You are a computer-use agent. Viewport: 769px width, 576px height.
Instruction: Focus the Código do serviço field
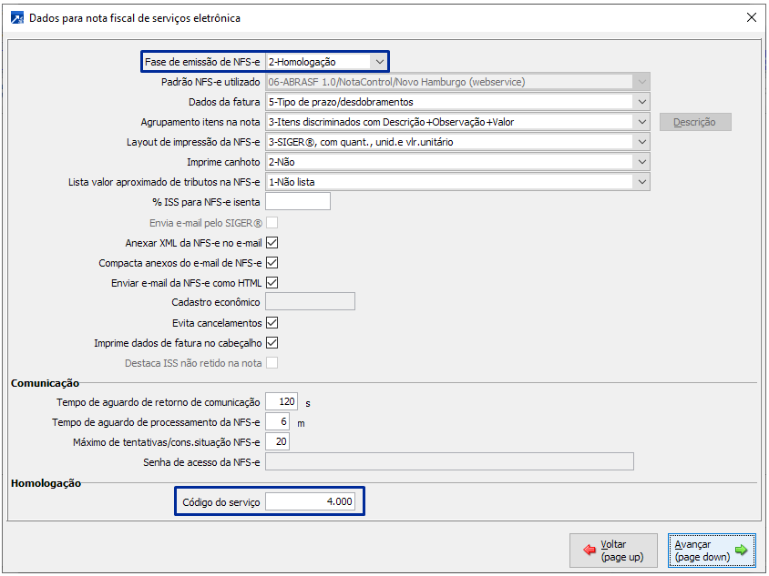click(310, 502)
